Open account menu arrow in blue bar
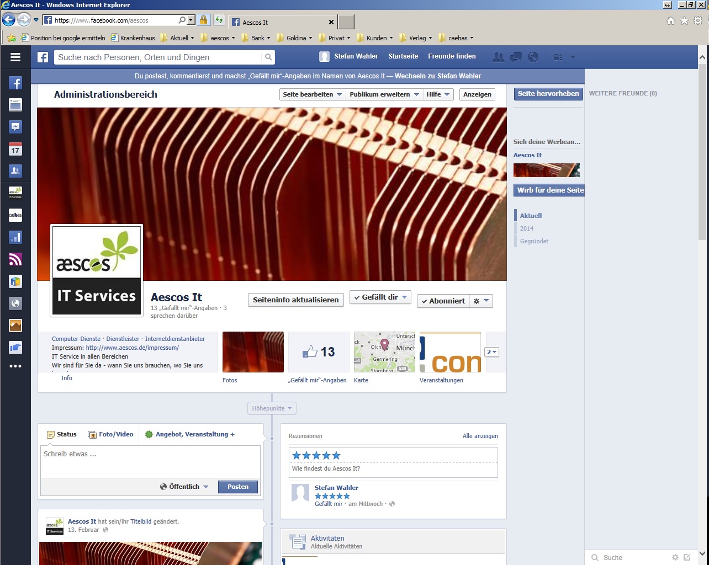The height and width of the screenshot is (565, 709). tap(573, 57)
